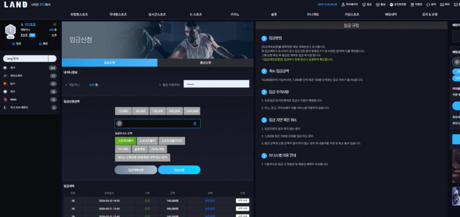Switch to the withdrawal request tab

point(205,63)
